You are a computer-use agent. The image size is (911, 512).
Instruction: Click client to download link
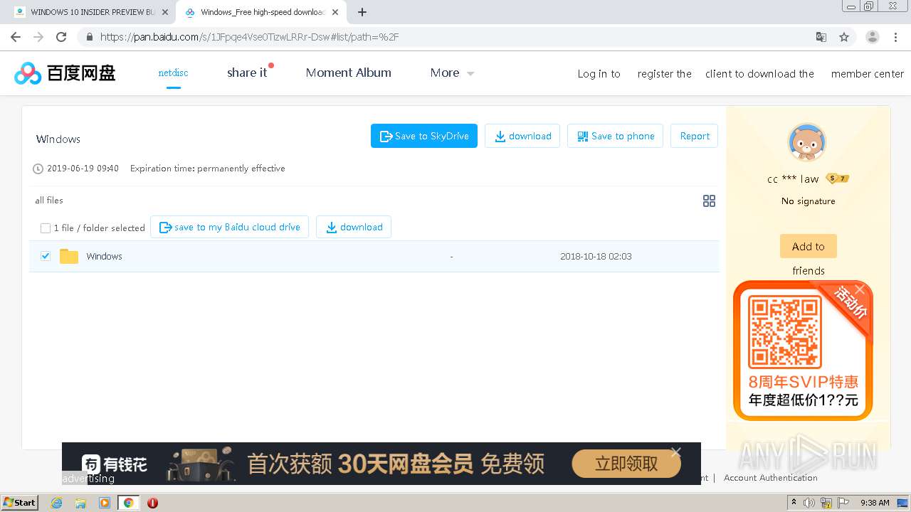(759, 74)
